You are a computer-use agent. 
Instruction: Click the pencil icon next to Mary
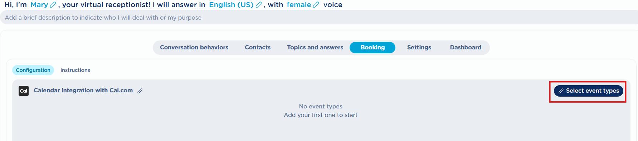tap(53, 5)
